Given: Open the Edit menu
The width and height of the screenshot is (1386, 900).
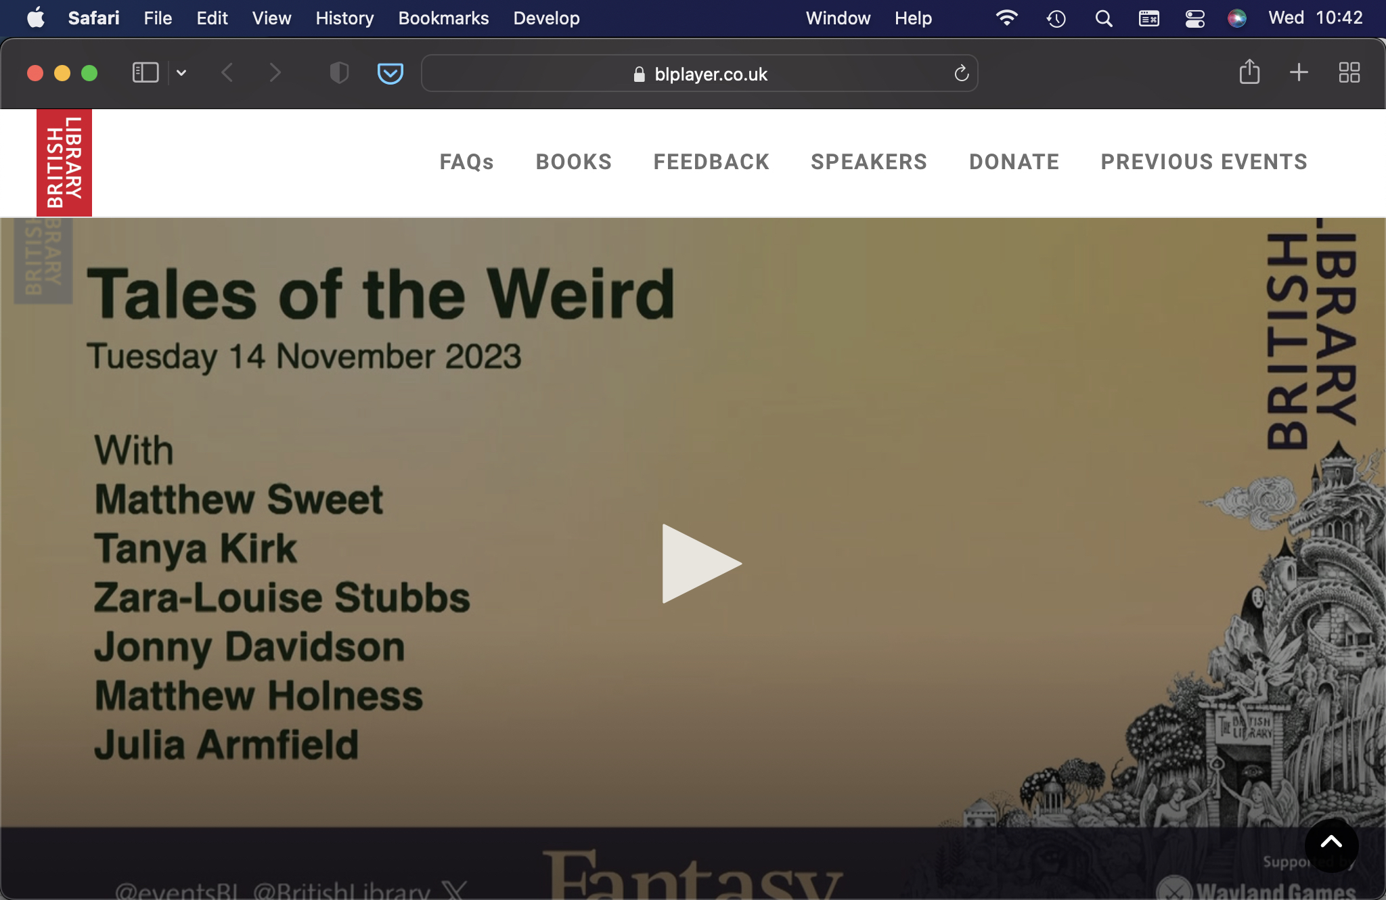Looking at the screenshot, I should click(212, 18).
